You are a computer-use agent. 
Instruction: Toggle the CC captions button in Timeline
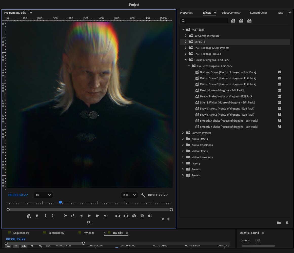(48, 246)
